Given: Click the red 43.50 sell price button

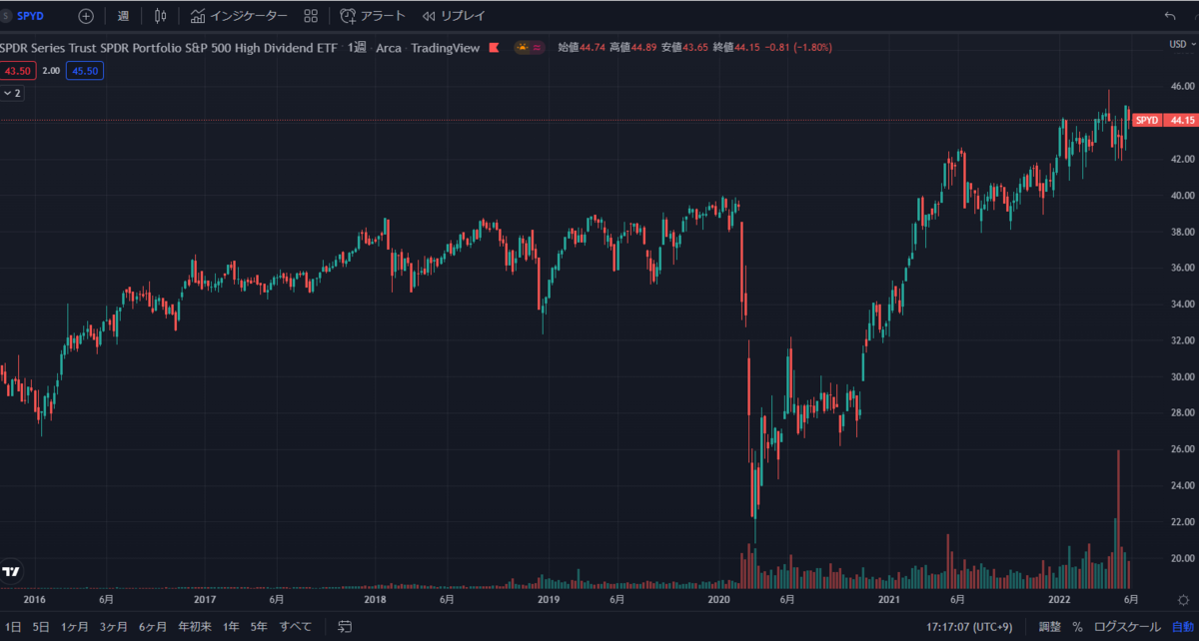Looking at the screenshot, I should tap(19, 70).
